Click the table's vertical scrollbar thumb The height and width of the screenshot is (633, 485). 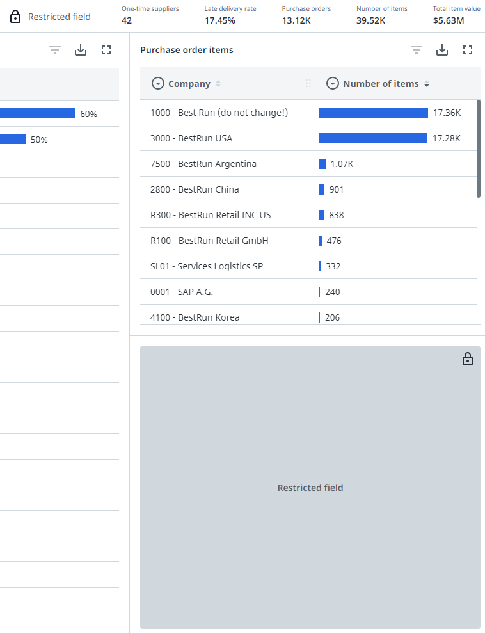click(x=478, y=148)
